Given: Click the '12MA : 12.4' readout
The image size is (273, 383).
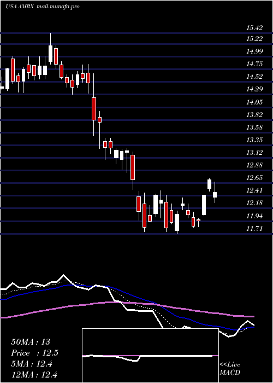Looking at the screenshot, I should [x=34, y=375].
